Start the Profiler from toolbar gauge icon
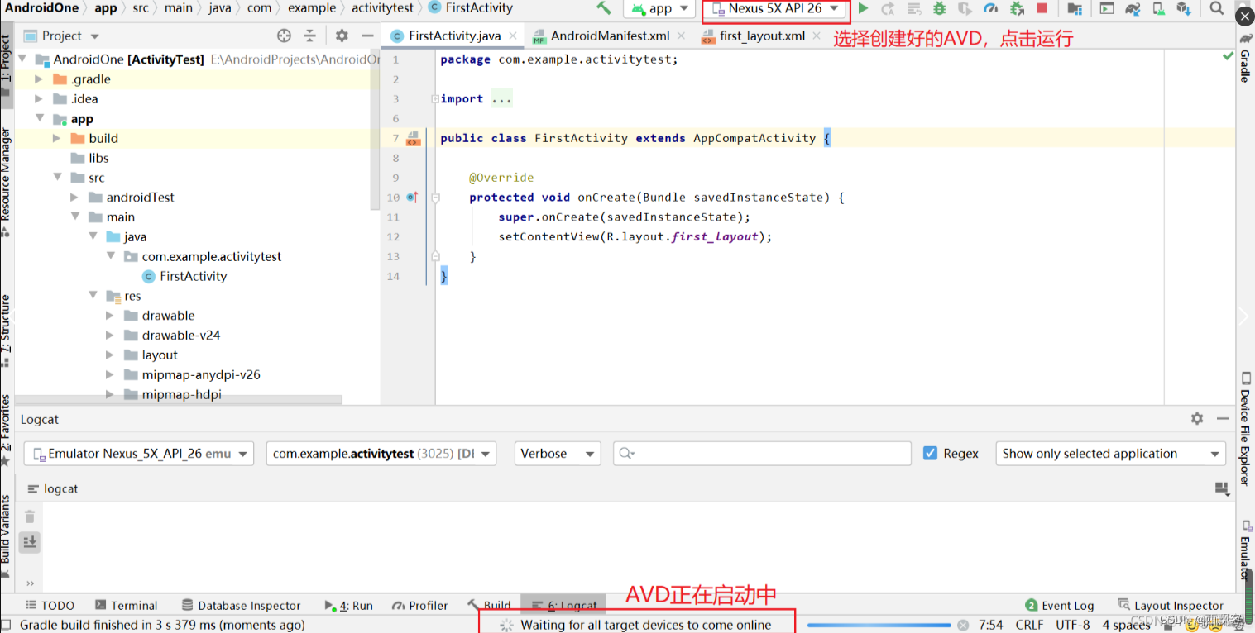1255x633 pixels. click(x=991, y=8)
